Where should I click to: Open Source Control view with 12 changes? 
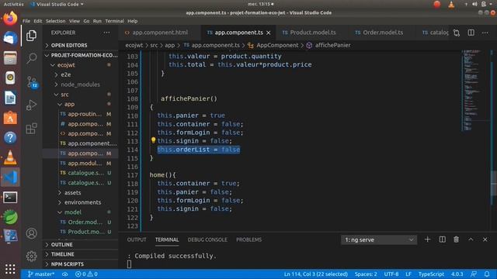(32, 82)
